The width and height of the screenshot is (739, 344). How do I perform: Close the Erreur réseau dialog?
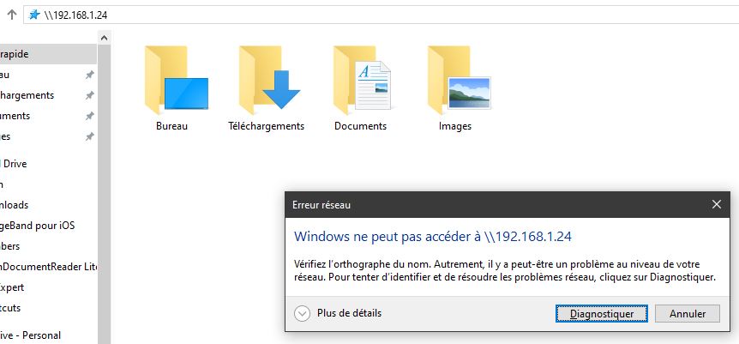click(717, 204)
